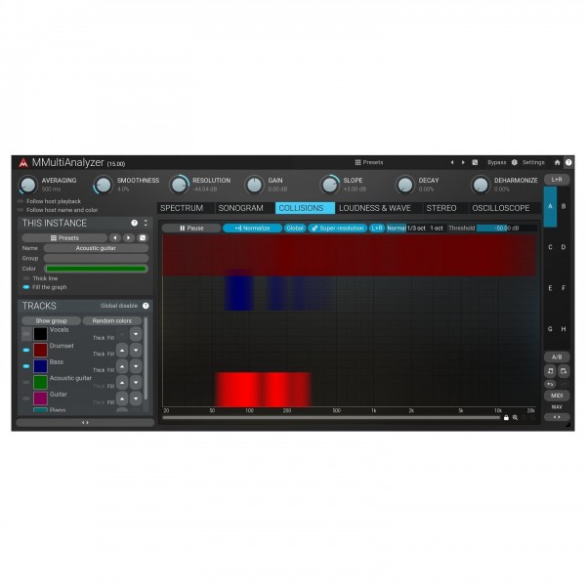This screenshot has height=586, width=586.
Task: Click the instance random preset icon
Action: pos(143,237)
